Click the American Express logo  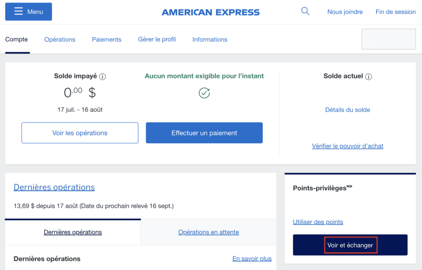click(211, 12)
